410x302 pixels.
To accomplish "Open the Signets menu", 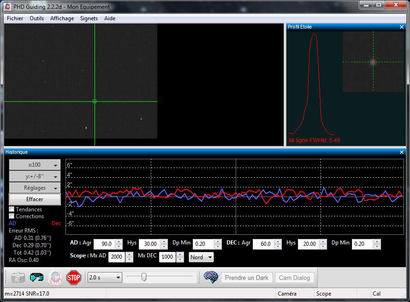I will click(89, 18).
